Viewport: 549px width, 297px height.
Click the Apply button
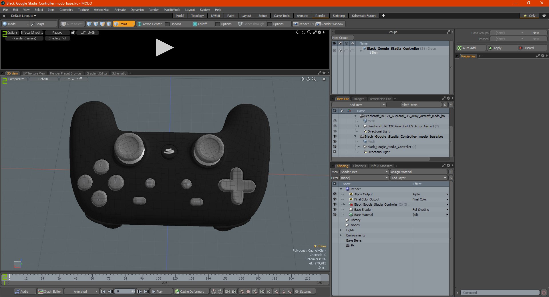pyautogui.click(x=502, y=48)
